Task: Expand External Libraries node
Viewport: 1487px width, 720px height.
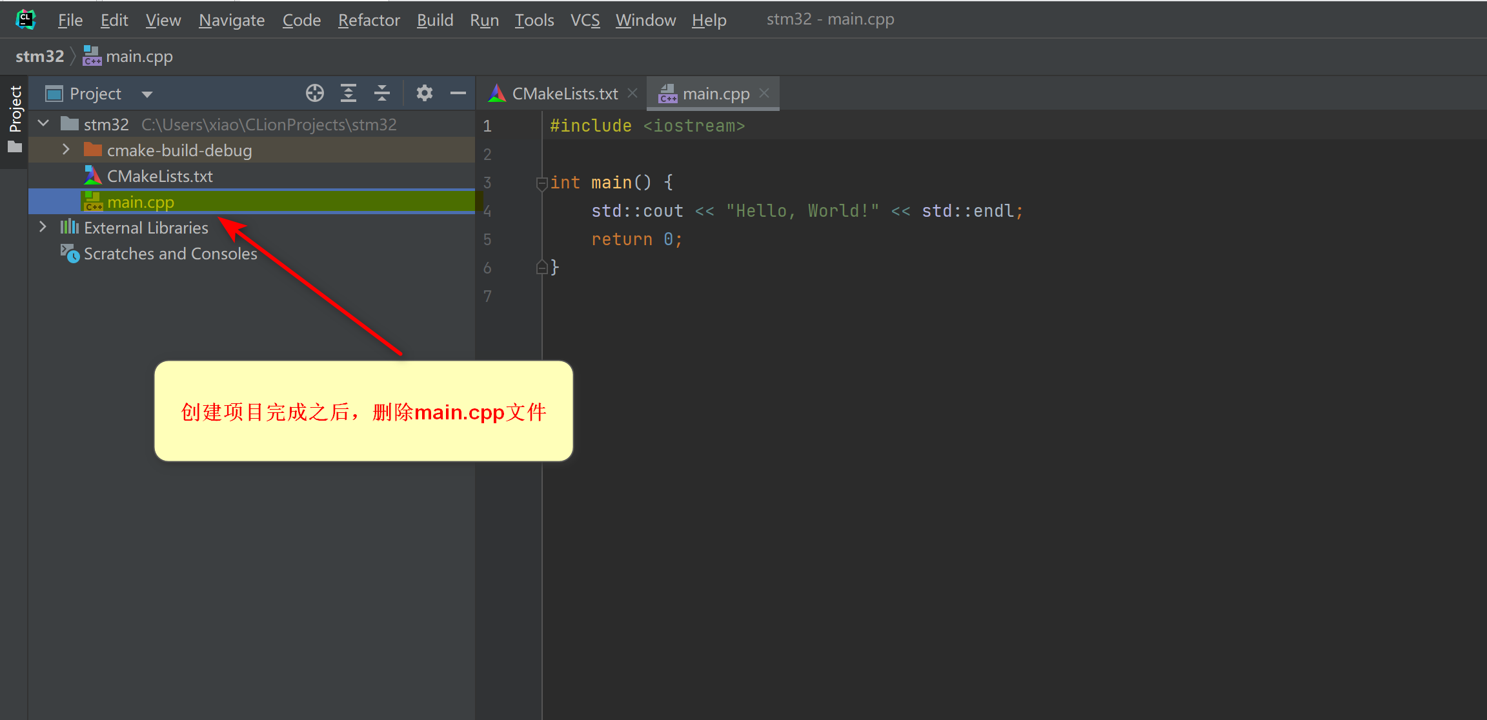Action: 43,227
